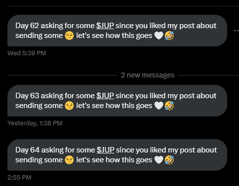Click the rolling laughing emoji in Day 62 message
The width and height of the screenshot is (239, 186).
click(x=169, y=36)
